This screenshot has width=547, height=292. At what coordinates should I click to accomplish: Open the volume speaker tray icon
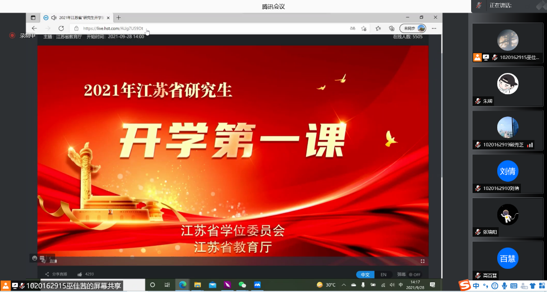coord(392,285)
